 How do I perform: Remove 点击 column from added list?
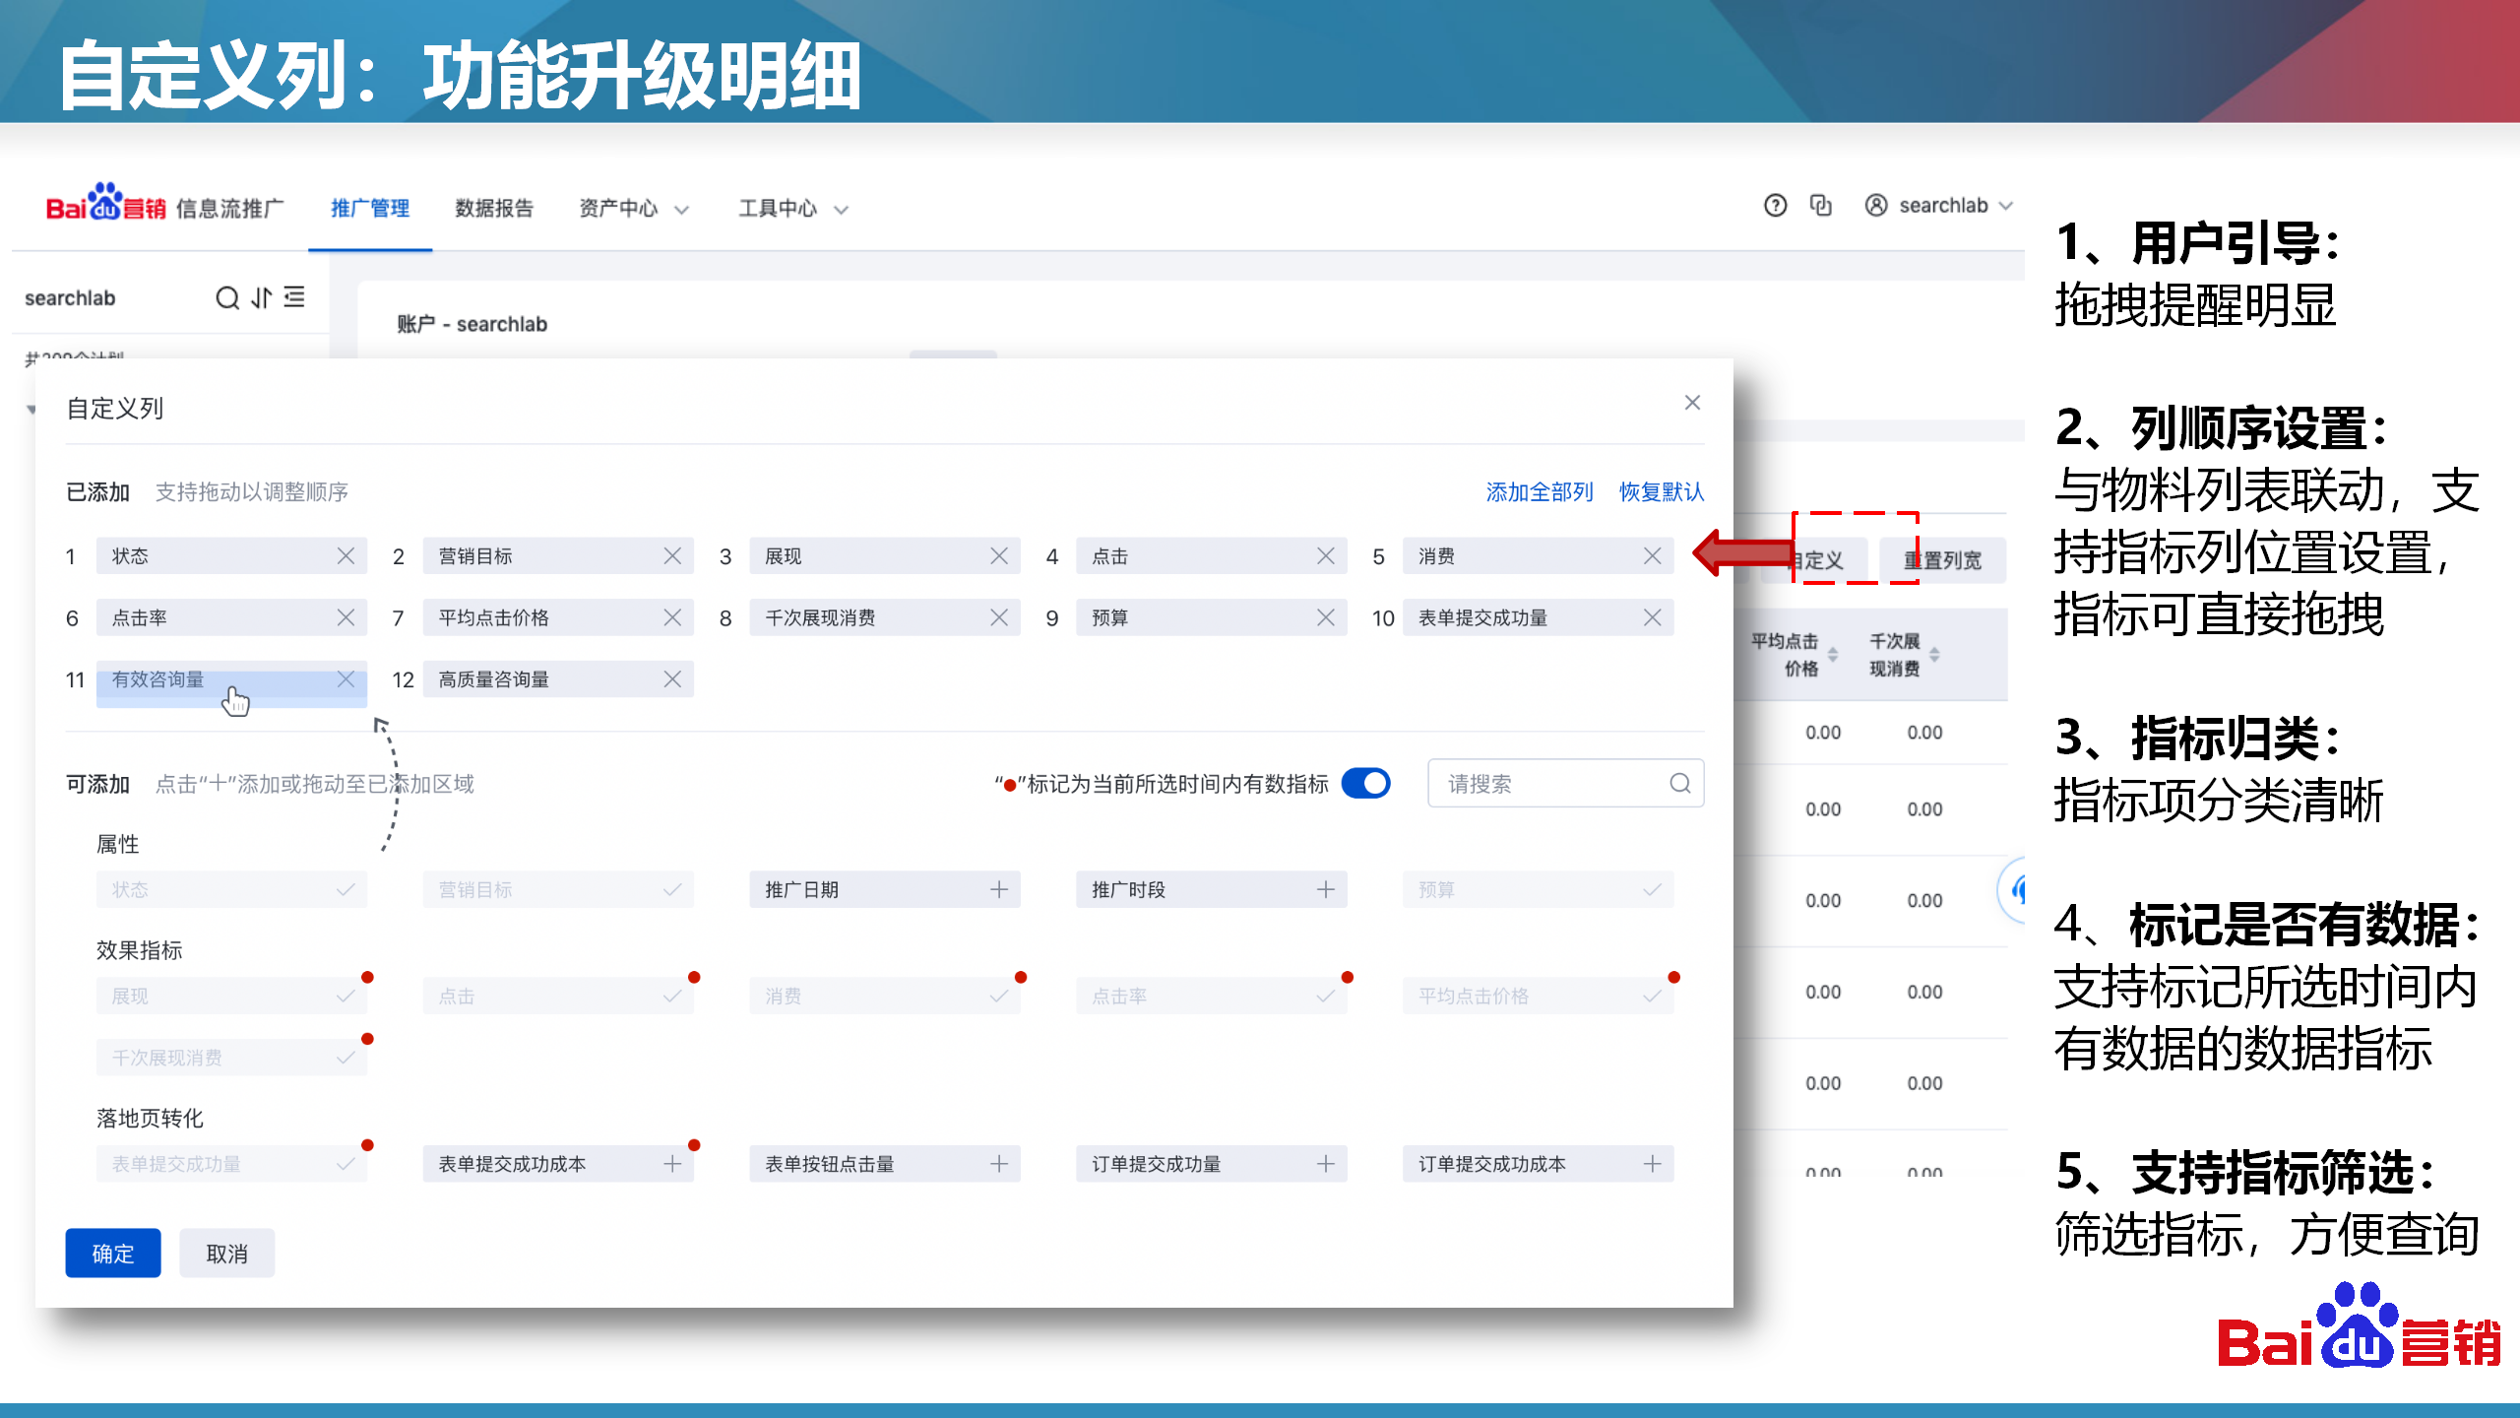(x=1326, y=556)
